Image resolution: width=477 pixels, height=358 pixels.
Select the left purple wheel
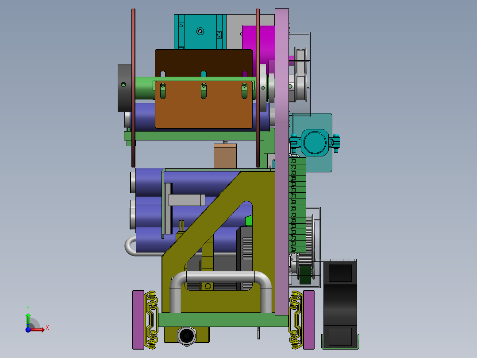click(138, 319)
